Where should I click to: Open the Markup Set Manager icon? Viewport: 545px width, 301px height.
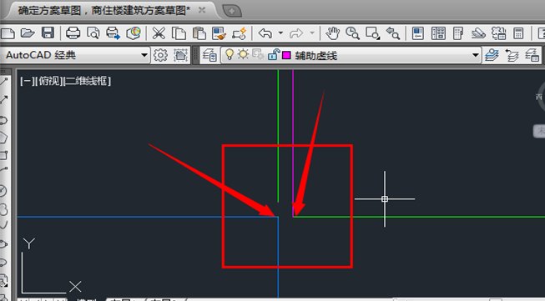499,33
